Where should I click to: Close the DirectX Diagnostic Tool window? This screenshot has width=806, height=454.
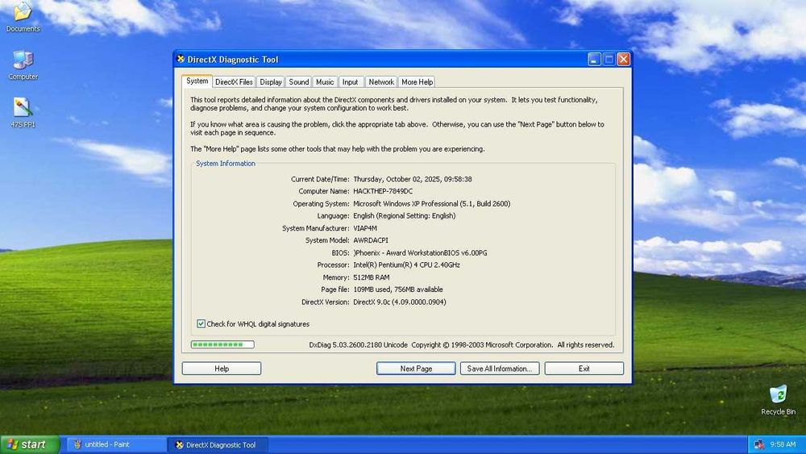tap(624, 59)
